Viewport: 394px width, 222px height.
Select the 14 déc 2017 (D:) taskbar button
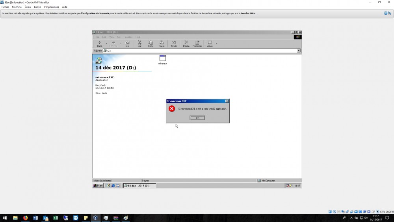coord(139,186)
